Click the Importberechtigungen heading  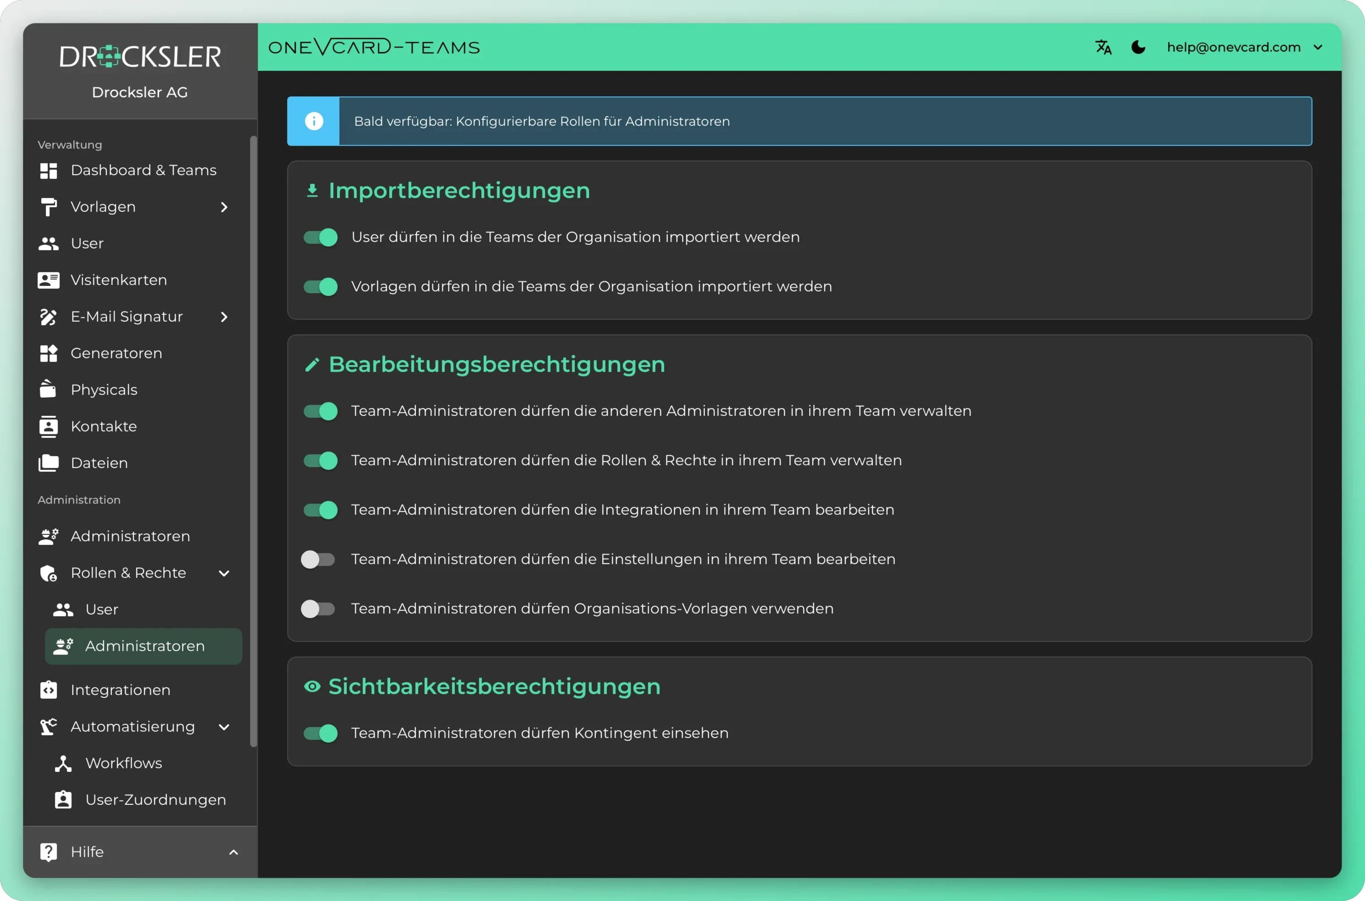[x=459, y=191]
